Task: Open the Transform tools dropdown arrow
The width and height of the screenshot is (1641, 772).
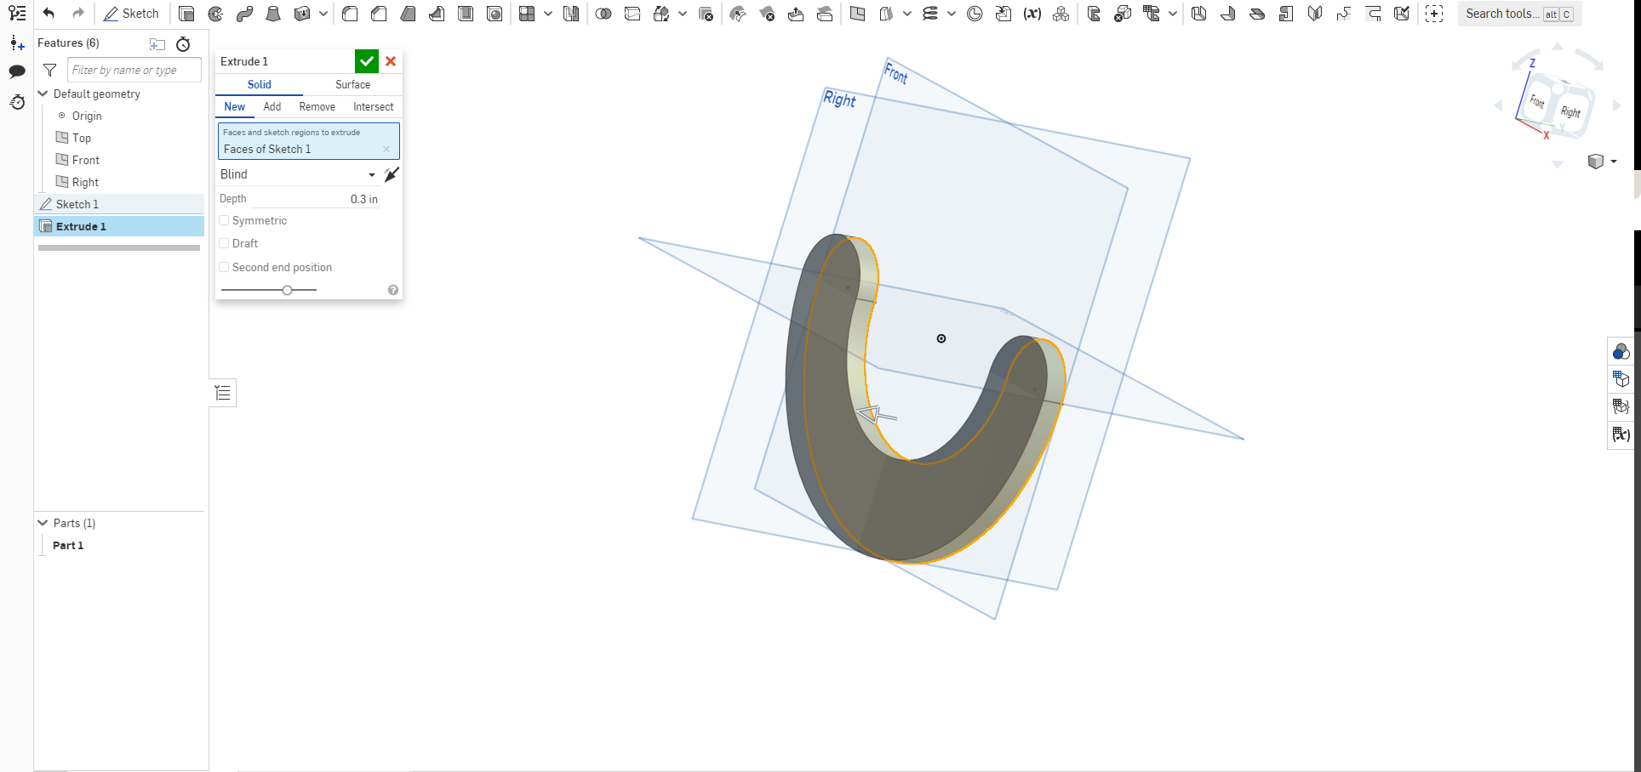Action: (683, 14)
